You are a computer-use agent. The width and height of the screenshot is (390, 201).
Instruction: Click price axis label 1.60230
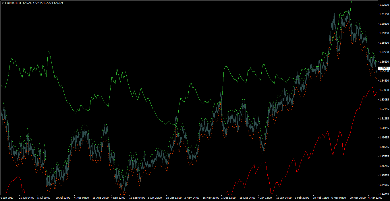click(x=384, y=24)
